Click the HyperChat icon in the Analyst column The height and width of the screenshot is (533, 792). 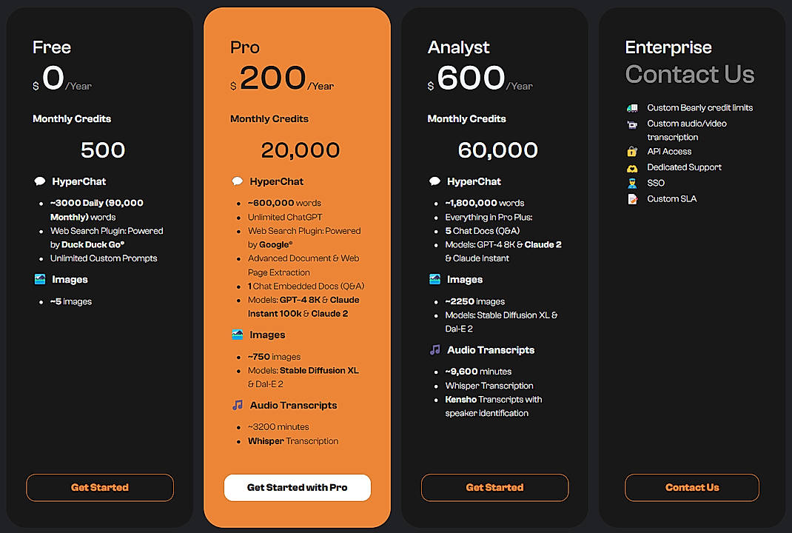(x=435, y=181)
